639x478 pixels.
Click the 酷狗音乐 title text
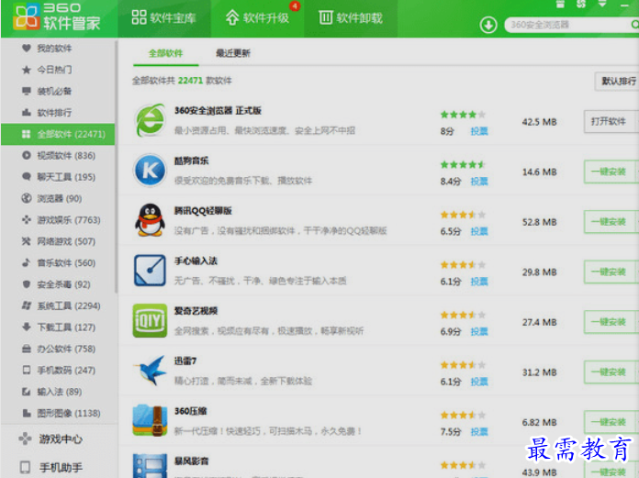click(x=191, y=161)
